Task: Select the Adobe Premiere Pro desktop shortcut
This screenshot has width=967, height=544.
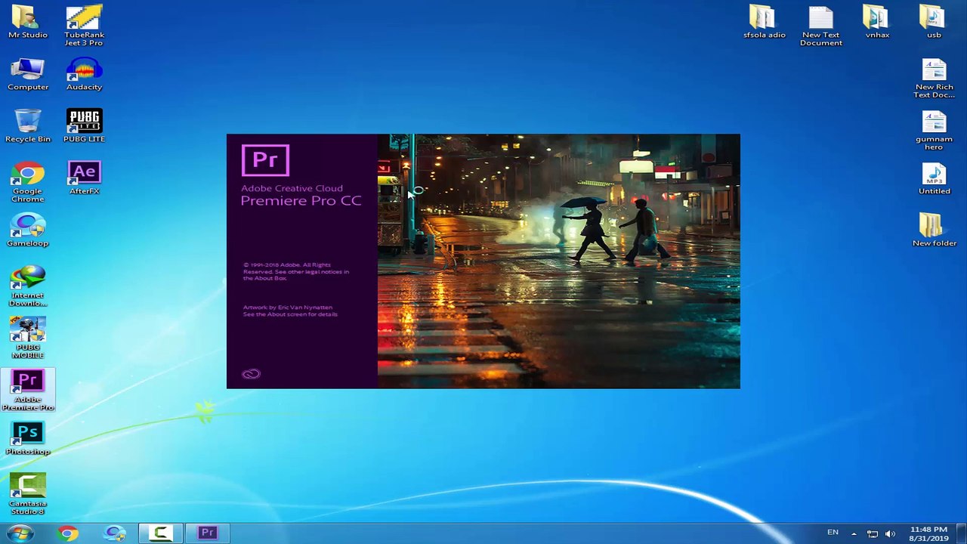Action: 27,390
